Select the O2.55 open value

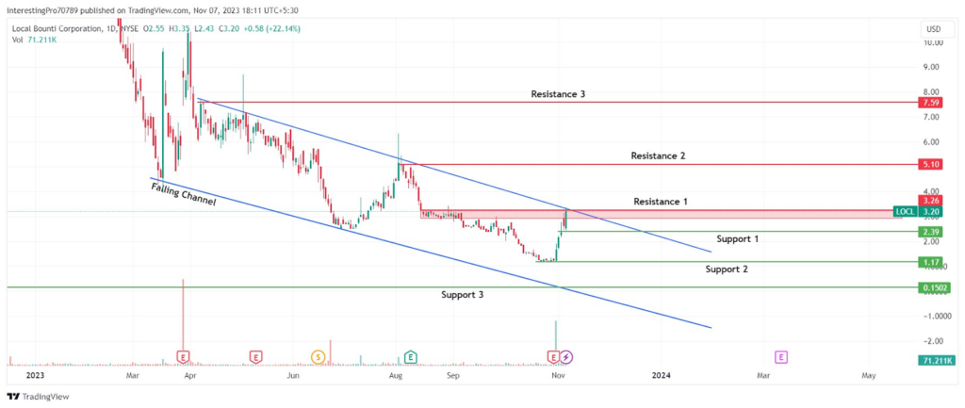tap(154, 28)
